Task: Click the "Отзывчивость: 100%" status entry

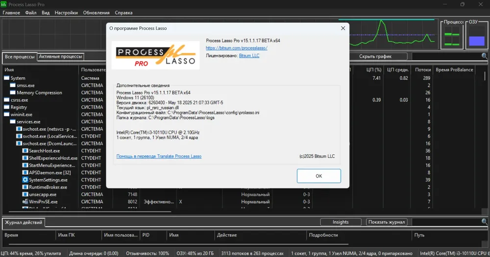Action: click(147, 253)
